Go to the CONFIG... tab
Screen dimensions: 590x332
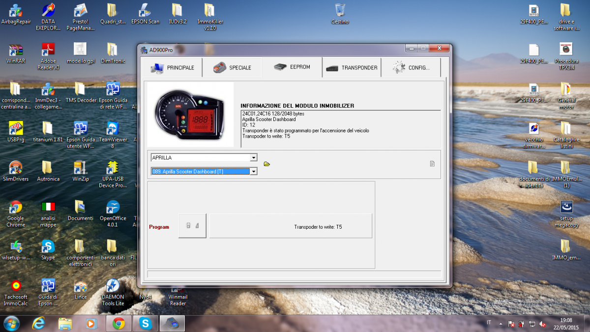(x=411, y=68)
